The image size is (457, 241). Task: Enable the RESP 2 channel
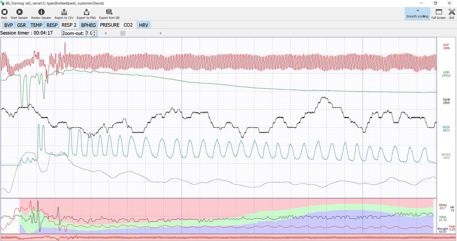click(x=69, y=25)
